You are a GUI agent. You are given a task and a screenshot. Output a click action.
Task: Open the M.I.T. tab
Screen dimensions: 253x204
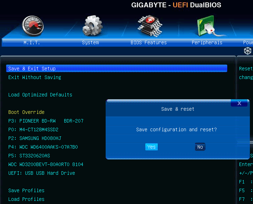32,42
